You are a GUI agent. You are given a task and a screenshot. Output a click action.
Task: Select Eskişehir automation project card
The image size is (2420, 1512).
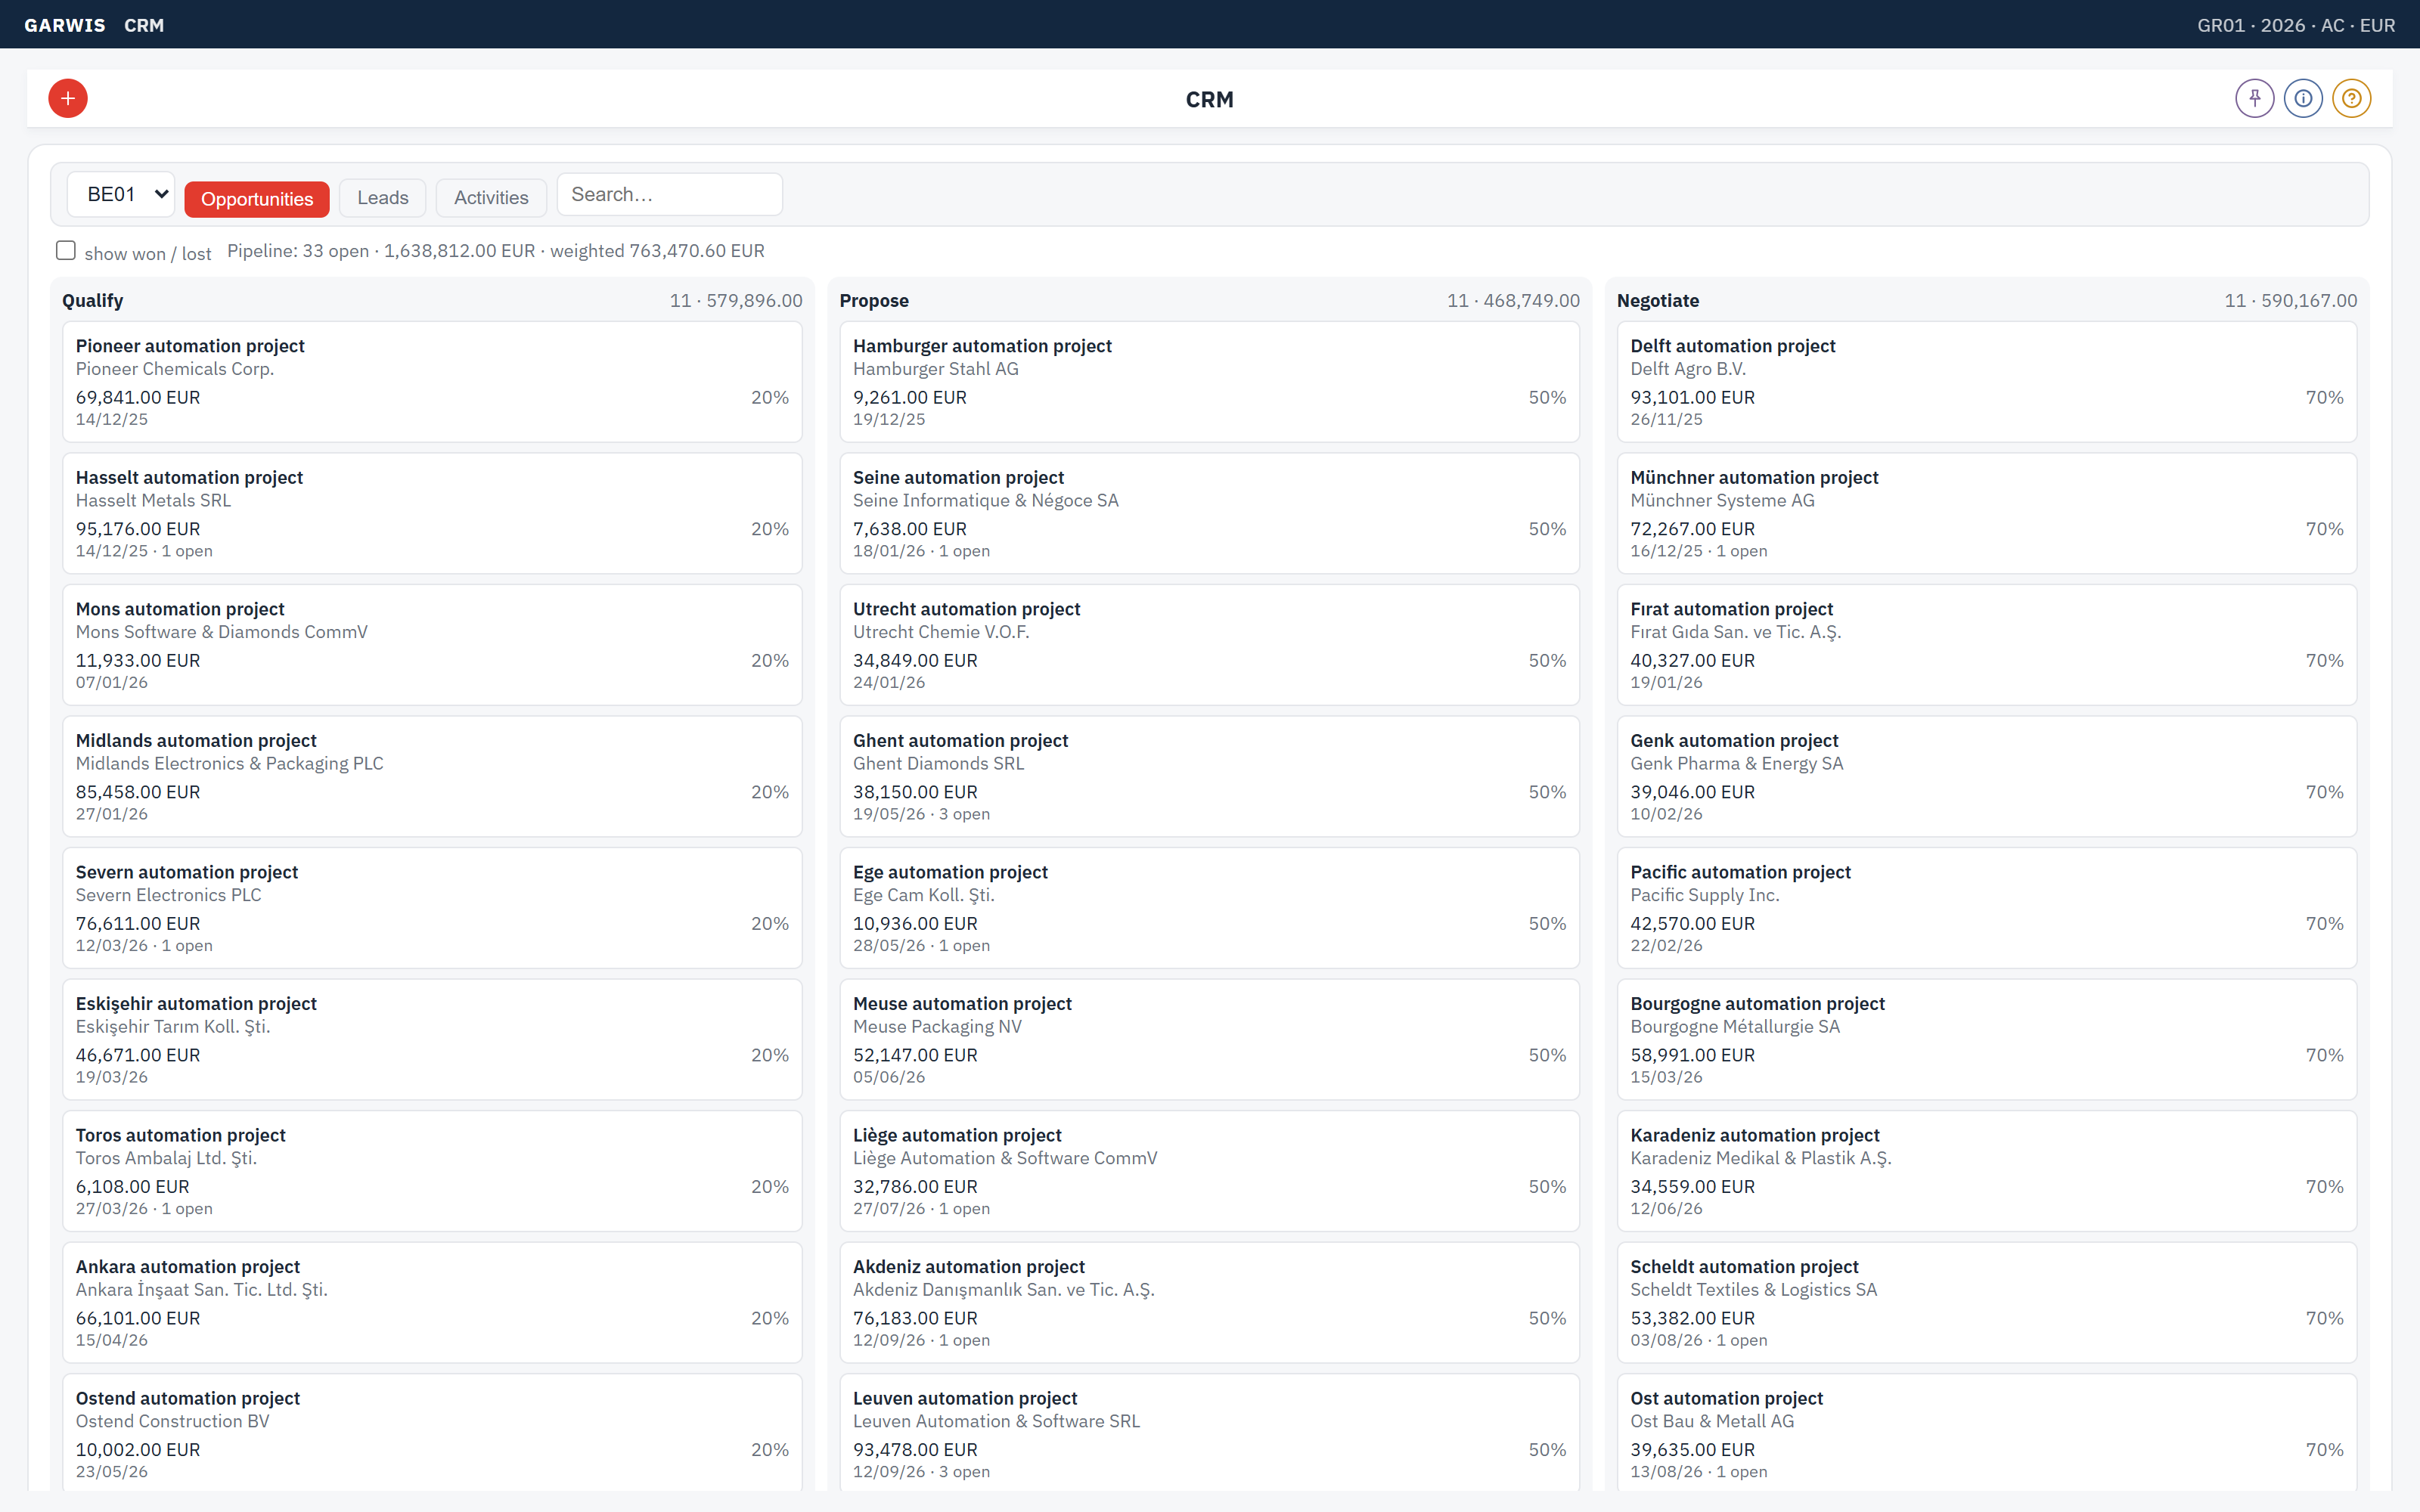(x=432, y=1039)
